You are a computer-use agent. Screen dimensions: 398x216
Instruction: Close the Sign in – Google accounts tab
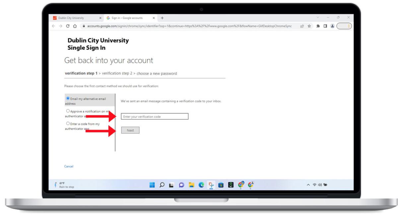pos(154,18)
